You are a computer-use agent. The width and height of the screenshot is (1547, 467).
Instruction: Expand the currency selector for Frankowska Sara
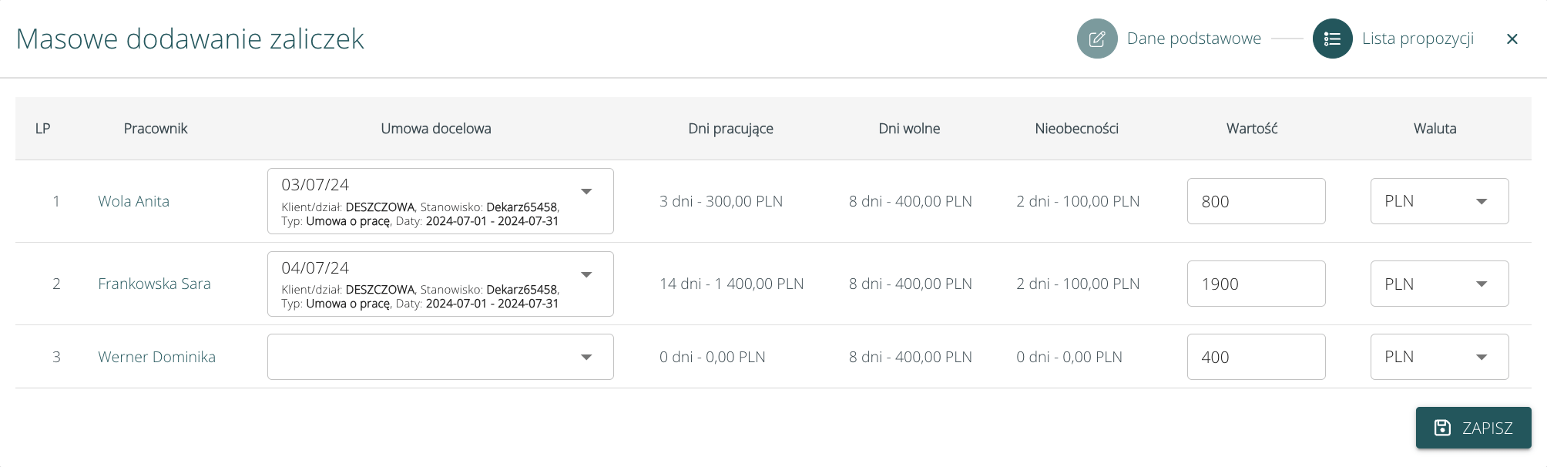(1439, 284)
